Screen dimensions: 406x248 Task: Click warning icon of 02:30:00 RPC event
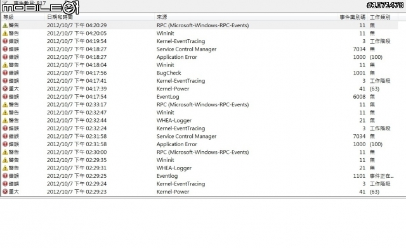coord(5,152)
